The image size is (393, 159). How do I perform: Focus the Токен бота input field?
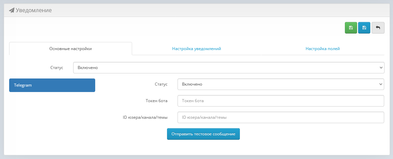click(x=281, y=101)
